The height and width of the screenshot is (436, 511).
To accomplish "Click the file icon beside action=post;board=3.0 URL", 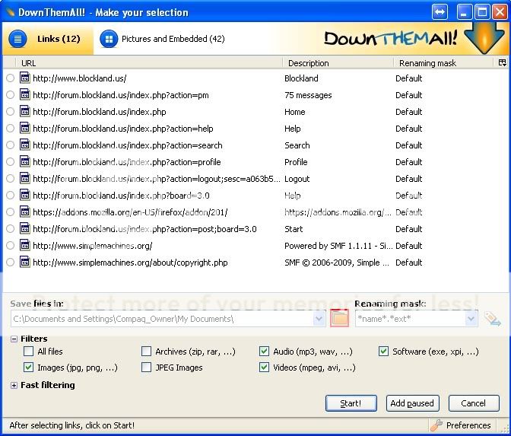I will point(25,228).
